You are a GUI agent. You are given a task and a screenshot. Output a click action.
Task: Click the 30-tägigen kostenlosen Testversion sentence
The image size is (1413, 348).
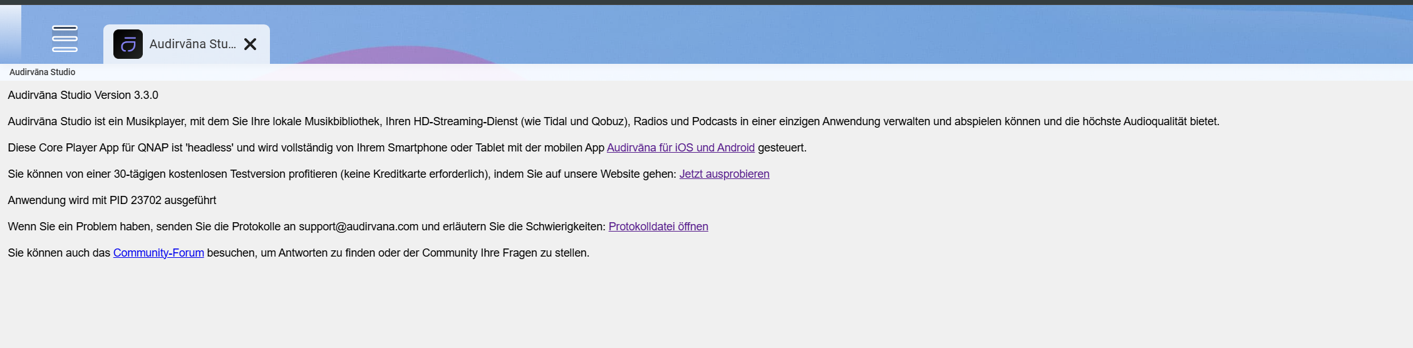click(x=388, y=174)
